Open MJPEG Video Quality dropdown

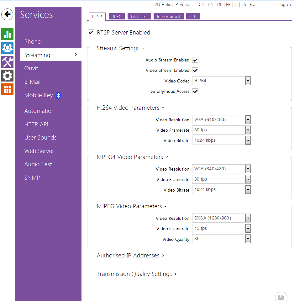tap(248, 239)
